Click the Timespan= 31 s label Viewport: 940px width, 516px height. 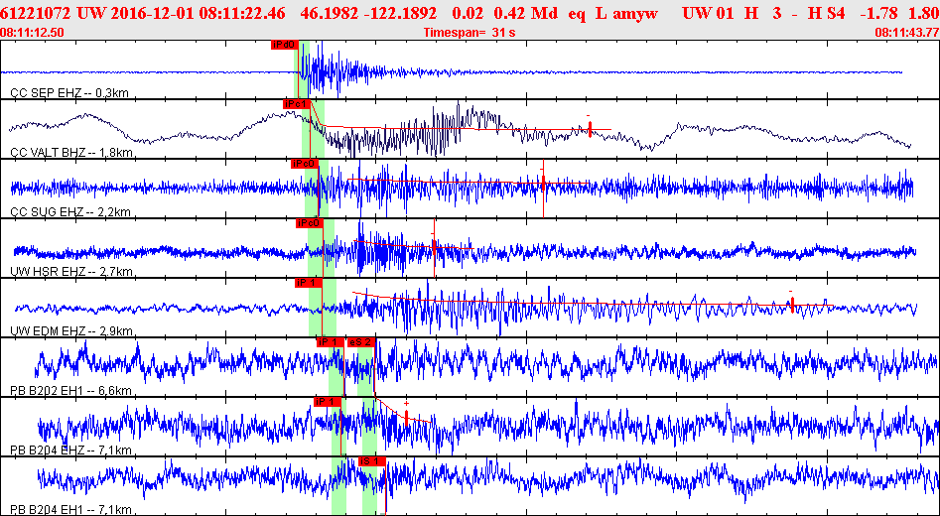470,33
